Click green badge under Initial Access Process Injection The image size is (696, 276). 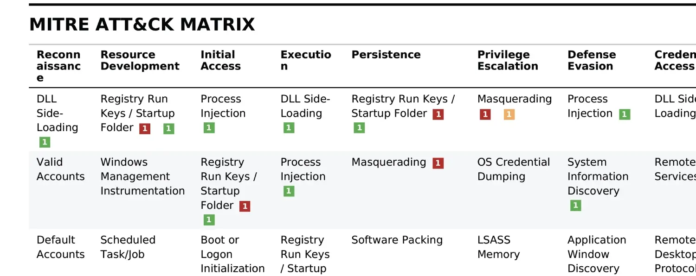pyautogui.click(x=209, y=128)
